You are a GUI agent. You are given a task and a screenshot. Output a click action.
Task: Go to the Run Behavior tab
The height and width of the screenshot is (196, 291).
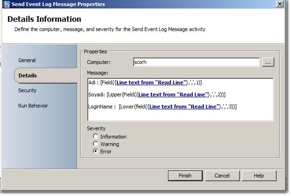click(33, 106)
